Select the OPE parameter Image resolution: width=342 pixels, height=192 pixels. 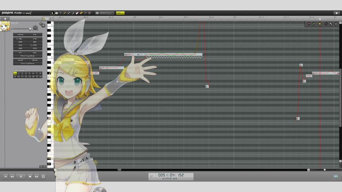tap(35, 45)
